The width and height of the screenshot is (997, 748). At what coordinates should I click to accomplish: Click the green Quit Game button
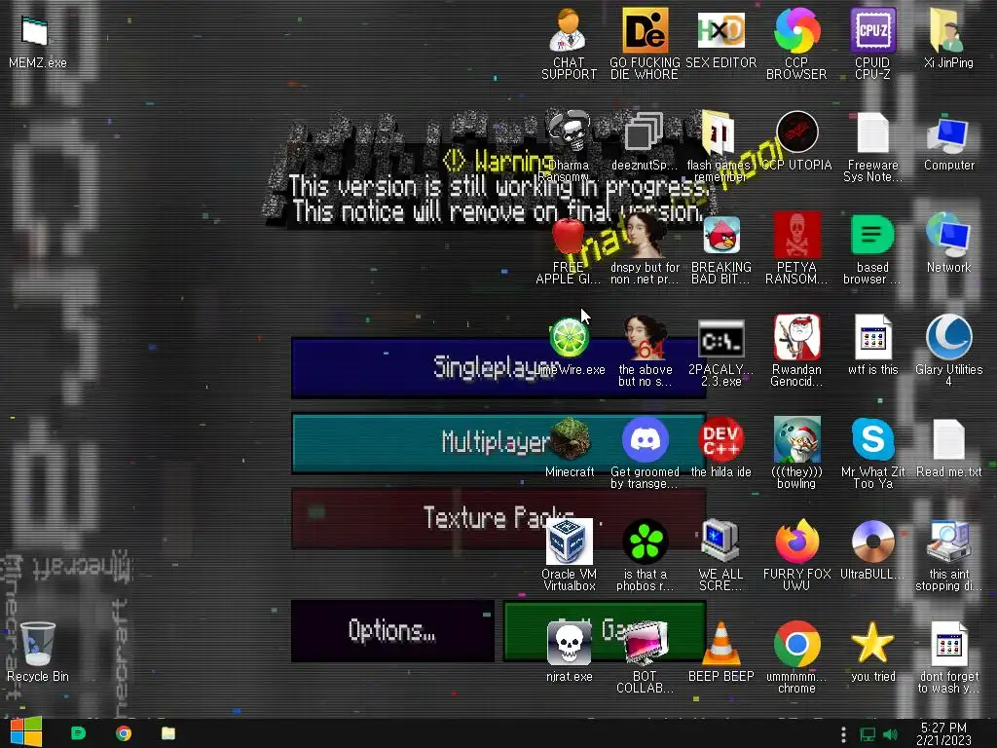(605, 631)
